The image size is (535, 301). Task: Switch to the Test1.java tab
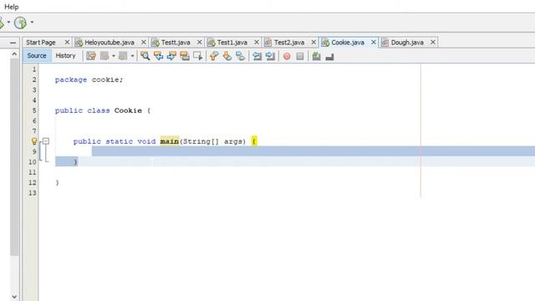pos(232,43)
